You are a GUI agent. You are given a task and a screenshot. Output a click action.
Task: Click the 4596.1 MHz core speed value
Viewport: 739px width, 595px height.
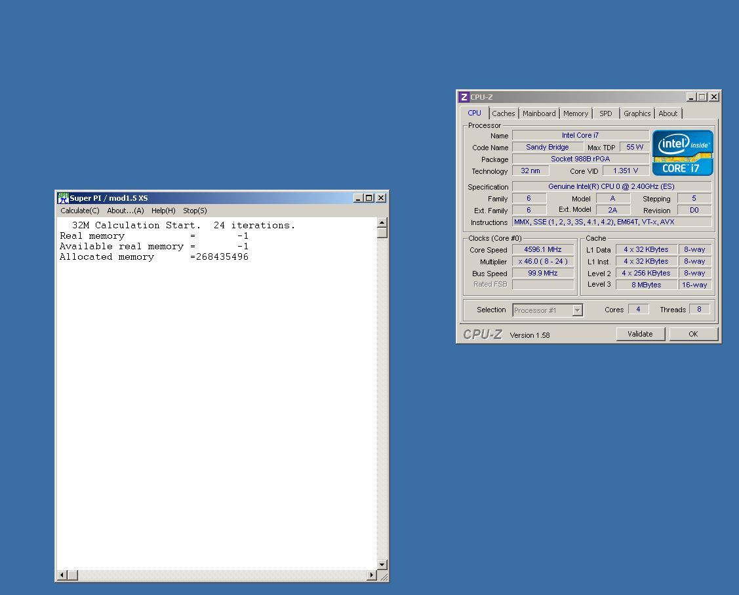(543, 249)
